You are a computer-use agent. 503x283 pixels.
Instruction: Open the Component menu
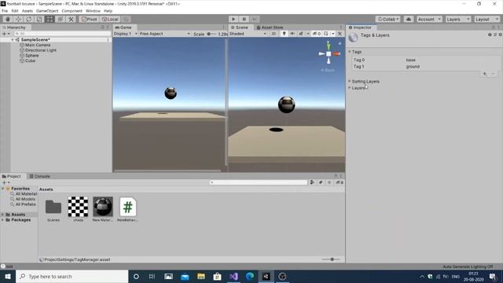point(72,11)
